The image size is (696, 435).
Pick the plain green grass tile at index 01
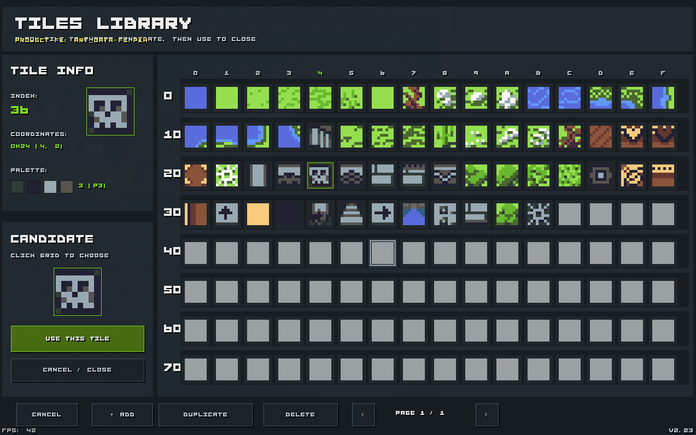(227, 98)
